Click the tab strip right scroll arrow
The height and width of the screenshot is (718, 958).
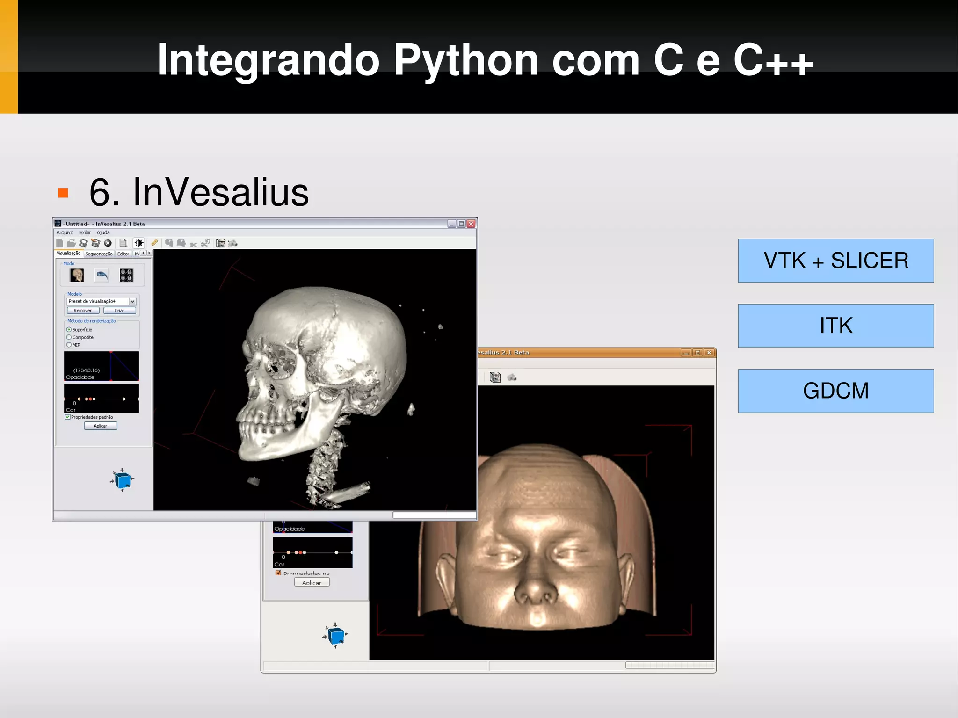point(149,253)
